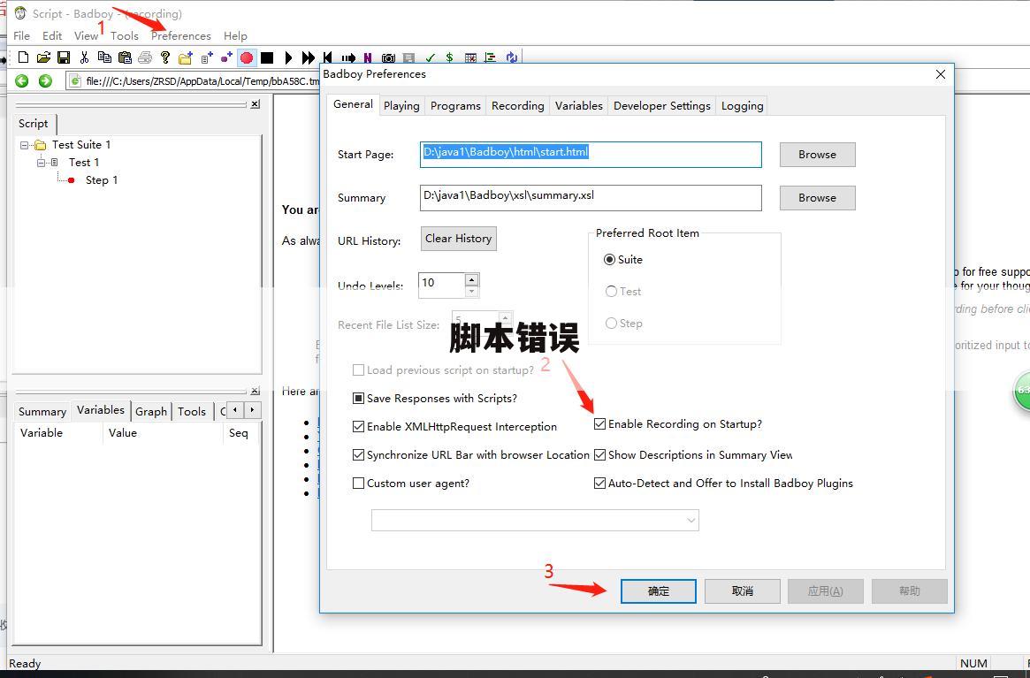1030x678 pixels.
Task: Open the File menu
Action: click(x=22, y=35)
